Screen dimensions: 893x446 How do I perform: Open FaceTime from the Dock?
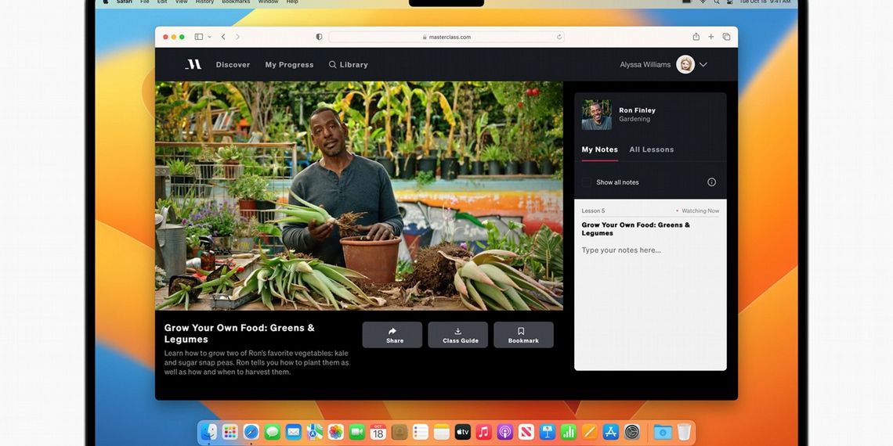[357, 432]
